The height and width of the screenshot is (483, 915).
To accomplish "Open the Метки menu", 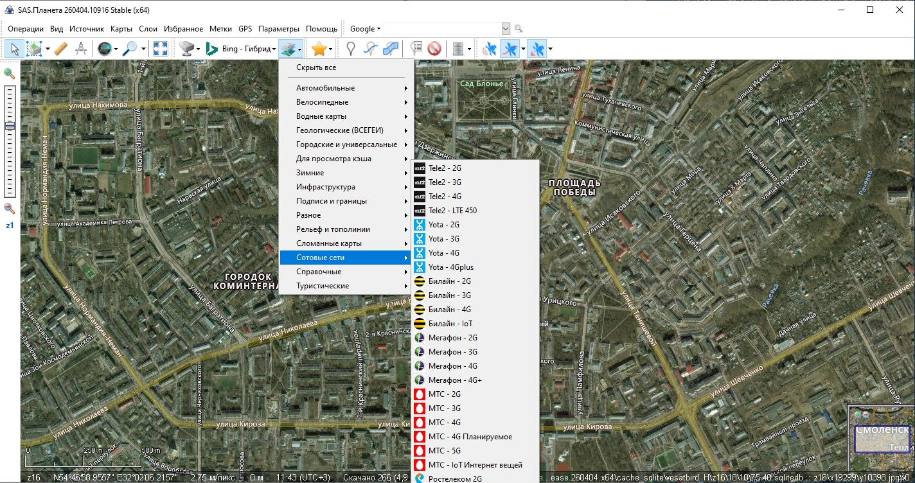I will [x=220, y=29].
